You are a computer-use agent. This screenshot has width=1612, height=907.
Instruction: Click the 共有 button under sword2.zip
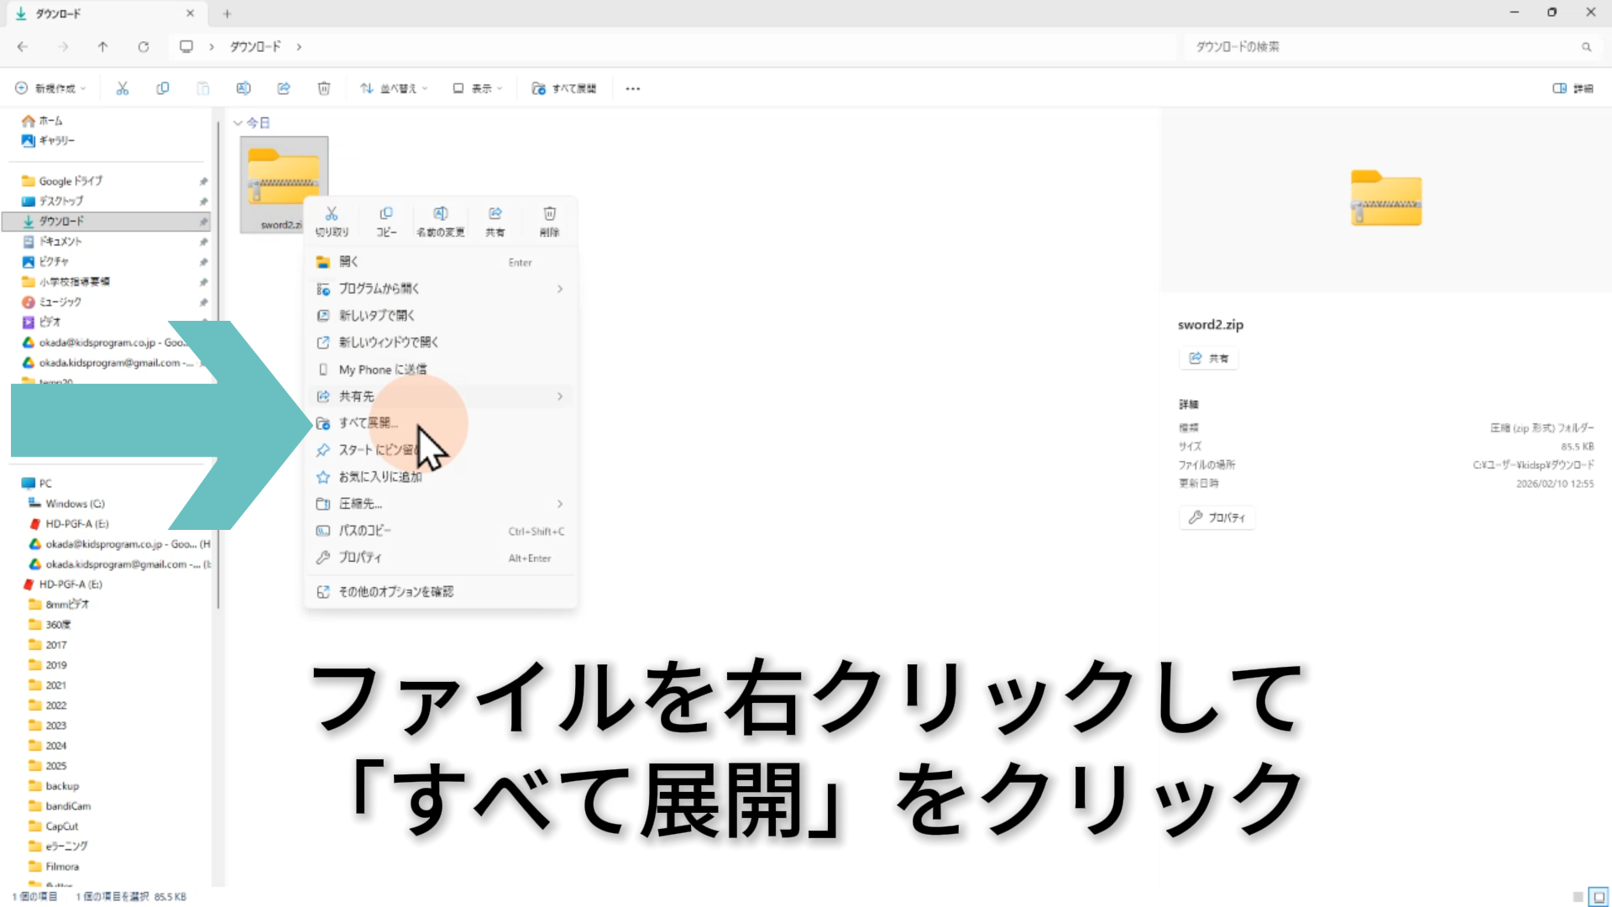1208,359
